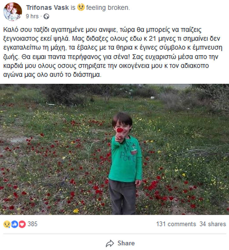The height and width of the screenshot is (250, 229).
Task: Click the red flower the boy holds
Action: [x=120, y=130]
